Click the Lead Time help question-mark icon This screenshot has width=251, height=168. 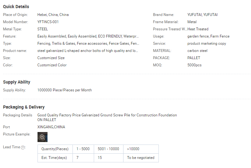[x=23, y=147]
